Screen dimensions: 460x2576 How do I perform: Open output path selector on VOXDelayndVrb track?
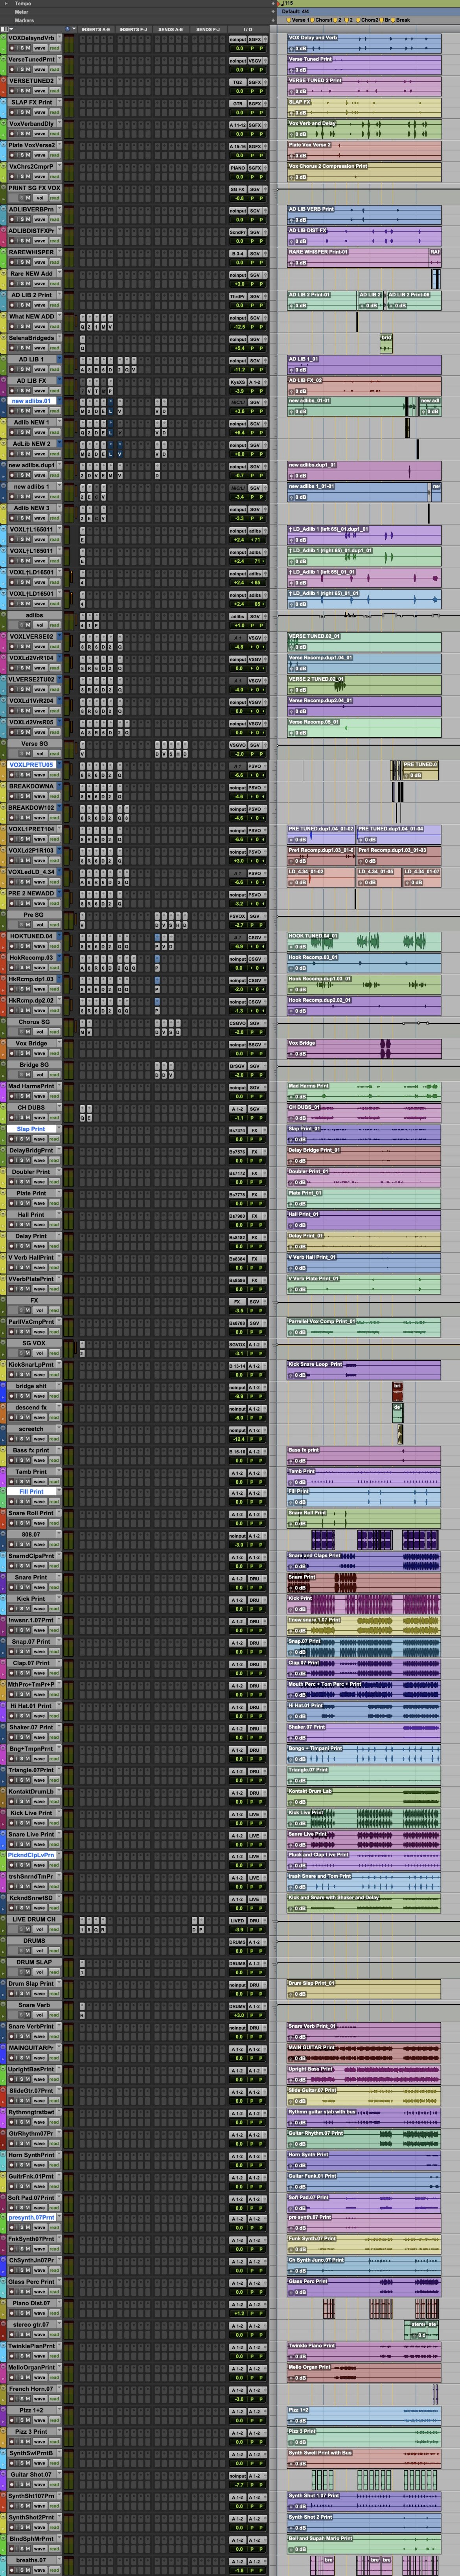click(x=256, y=39)
